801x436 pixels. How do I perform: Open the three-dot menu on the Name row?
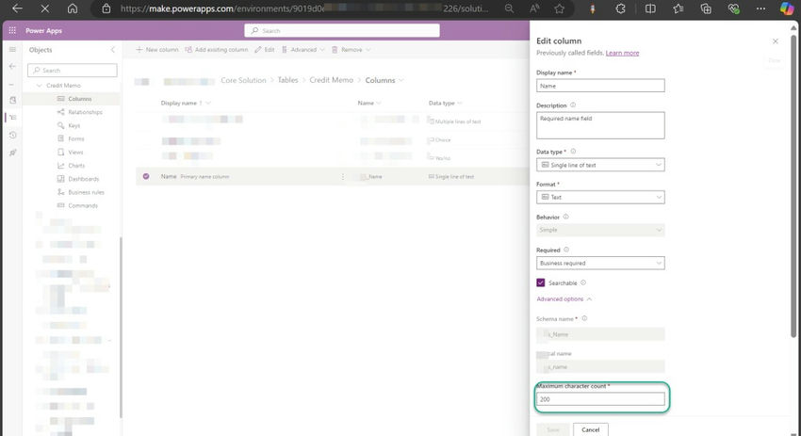[x=343, y=177]
